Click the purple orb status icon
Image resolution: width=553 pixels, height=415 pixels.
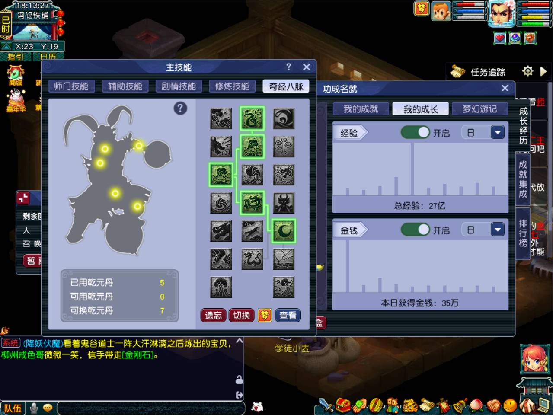(515, 38)
